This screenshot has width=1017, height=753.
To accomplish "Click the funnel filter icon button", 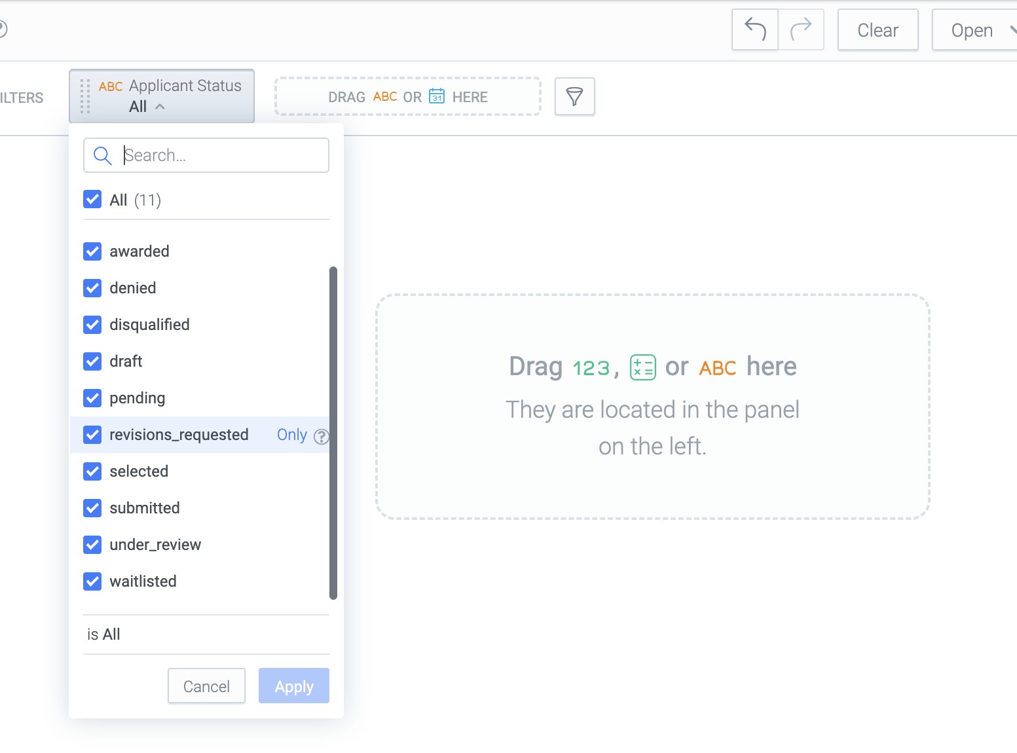I will [x=574, y=97].
